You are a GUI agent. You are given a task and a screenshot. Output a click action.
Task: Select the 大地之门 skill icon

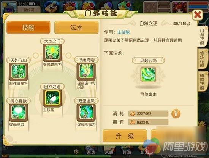[52, 53]
